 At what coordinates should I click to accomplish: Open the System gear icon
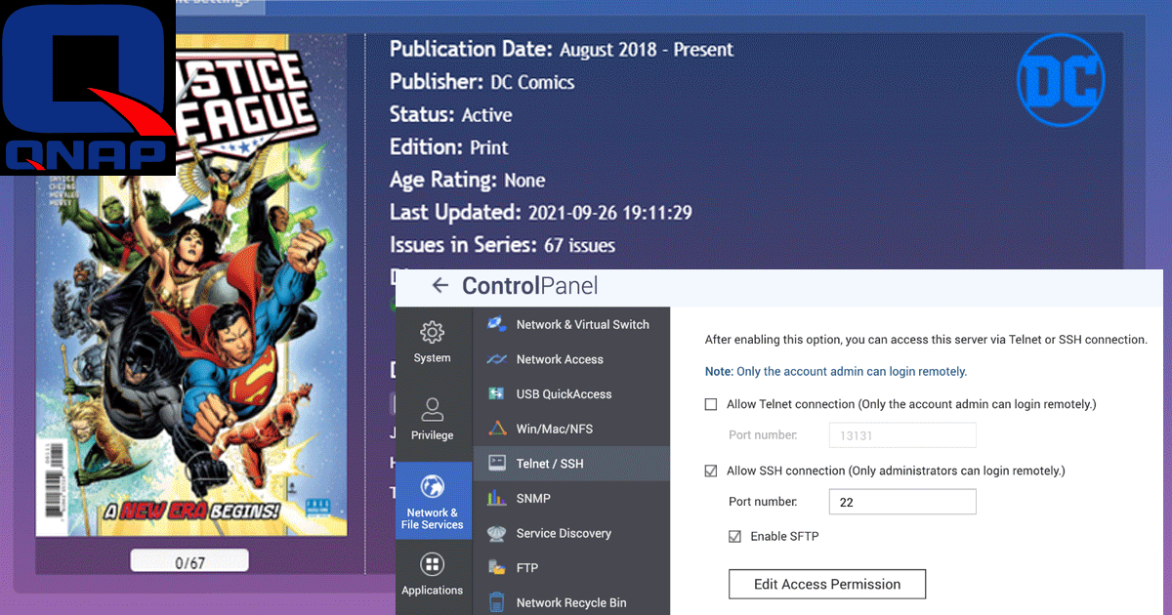tap(432, 333)
